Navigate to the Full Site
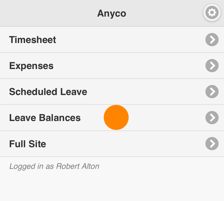The image size is (224, 201). coord(27,144)
